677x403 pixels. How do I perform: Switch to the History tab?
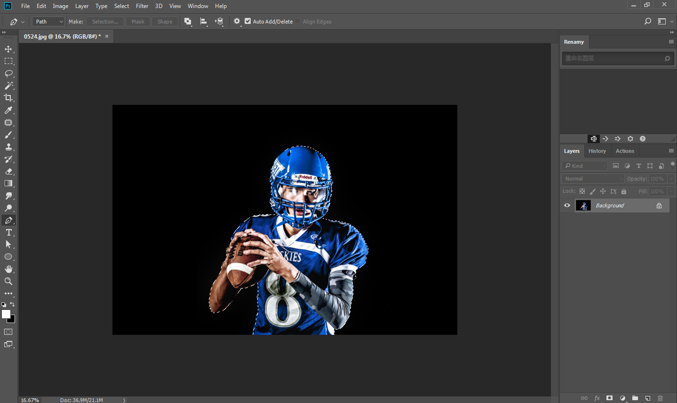597,151
